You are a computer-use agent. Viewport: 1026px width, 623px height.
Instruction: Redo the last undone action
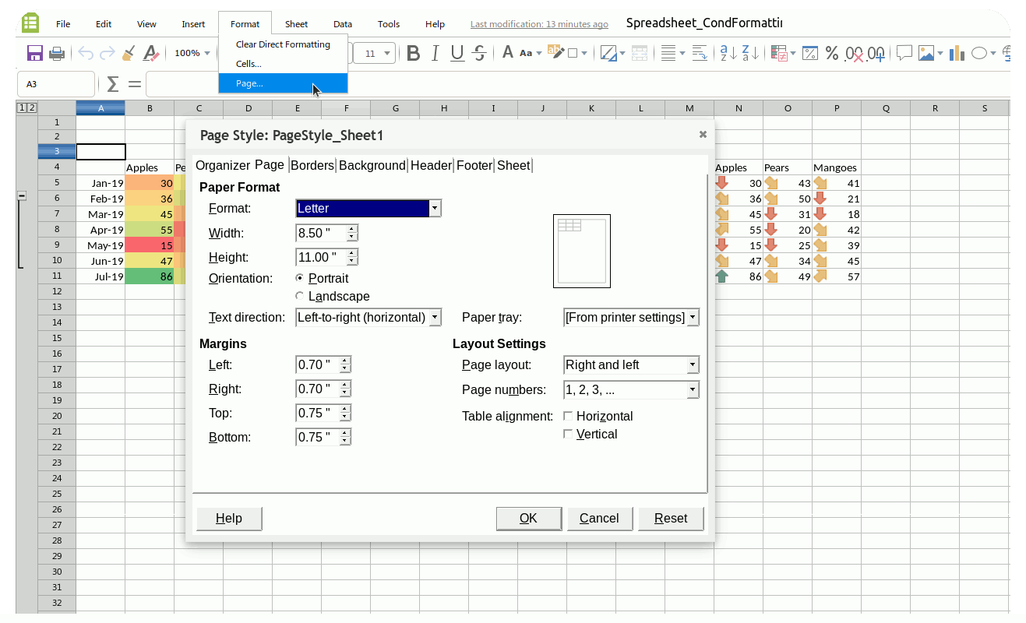click(108, 53)
